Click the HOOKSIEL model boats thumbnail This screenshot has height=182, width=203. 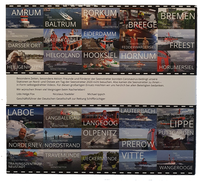click(100, 61)
